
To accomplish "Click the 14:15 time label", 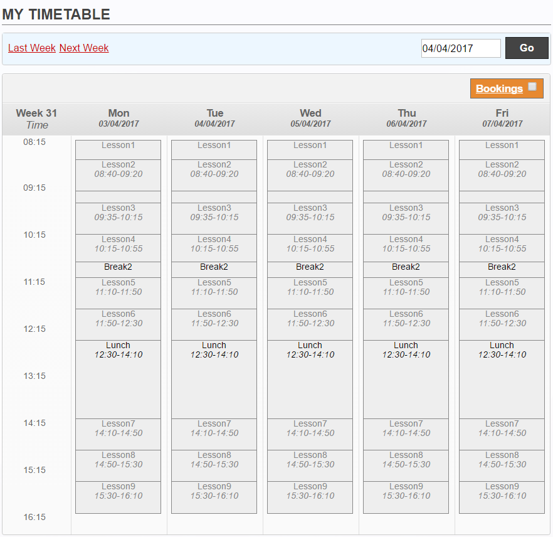I will point(34,423).
